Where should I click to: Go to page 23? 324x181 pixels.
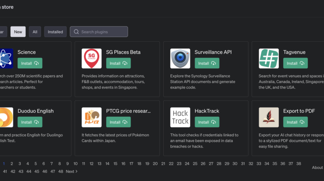(x=179, y=164)
